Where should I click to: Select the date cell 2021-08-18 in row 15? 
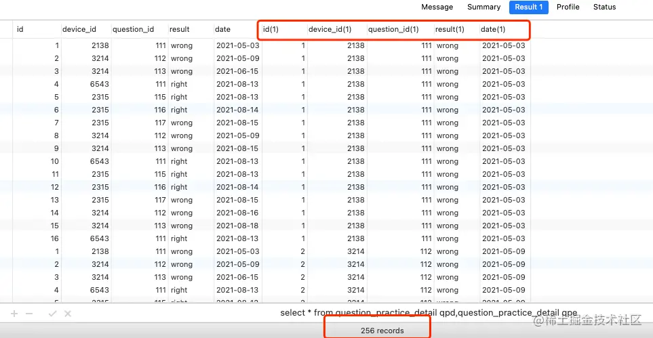238,226
